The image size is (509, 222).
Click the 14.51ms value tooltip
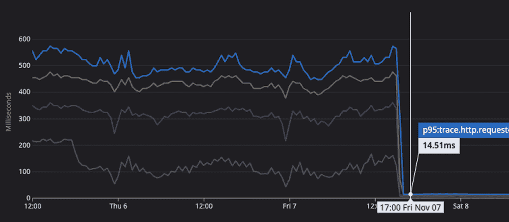438,146
